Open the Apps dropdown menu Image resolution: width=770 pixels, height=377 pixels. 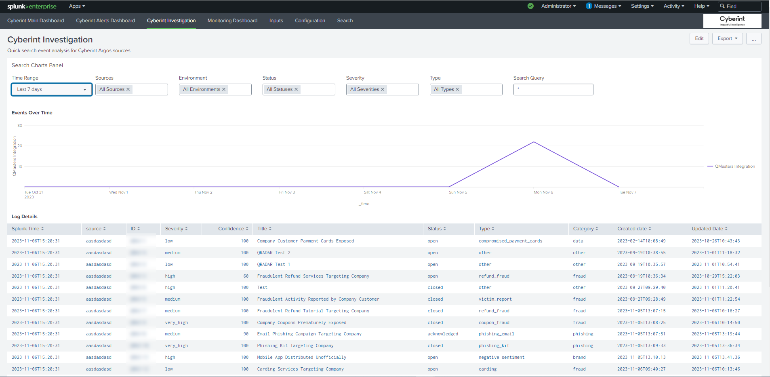click(77, 6)
